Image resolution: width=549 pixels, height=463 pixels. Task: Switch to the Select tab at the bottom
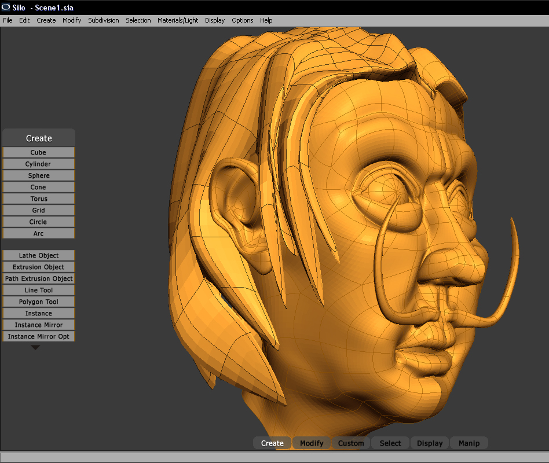click(390, 443)
